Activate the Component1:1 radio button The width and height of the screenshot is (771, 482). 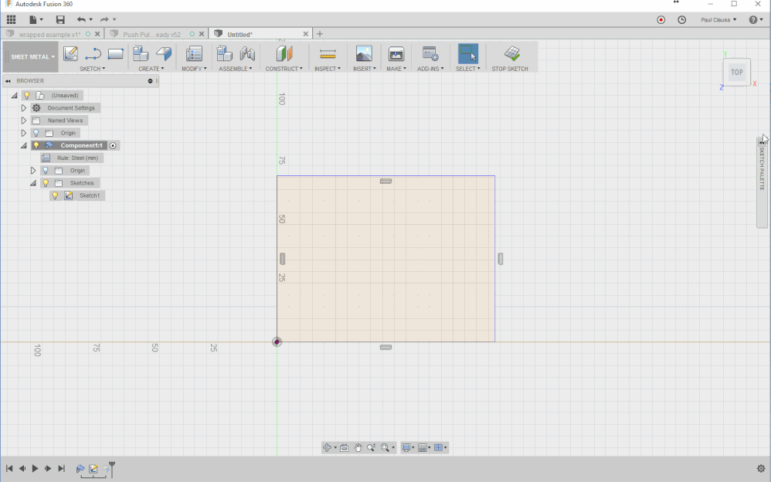coord(113,145)
